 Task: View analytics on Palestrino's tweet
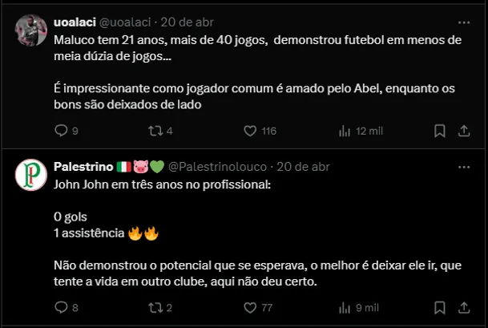(345, 307)
